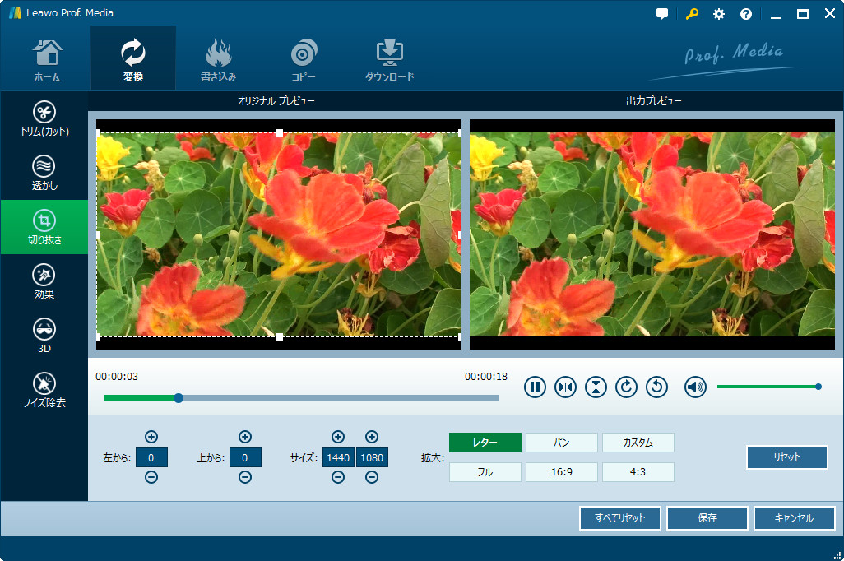Select the 16:9 aspect ratio

(561, 472)
